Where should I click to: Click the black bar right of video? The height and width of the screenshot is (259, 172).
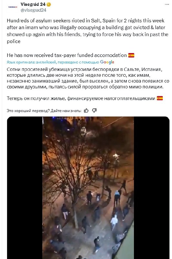click(152, 188)
